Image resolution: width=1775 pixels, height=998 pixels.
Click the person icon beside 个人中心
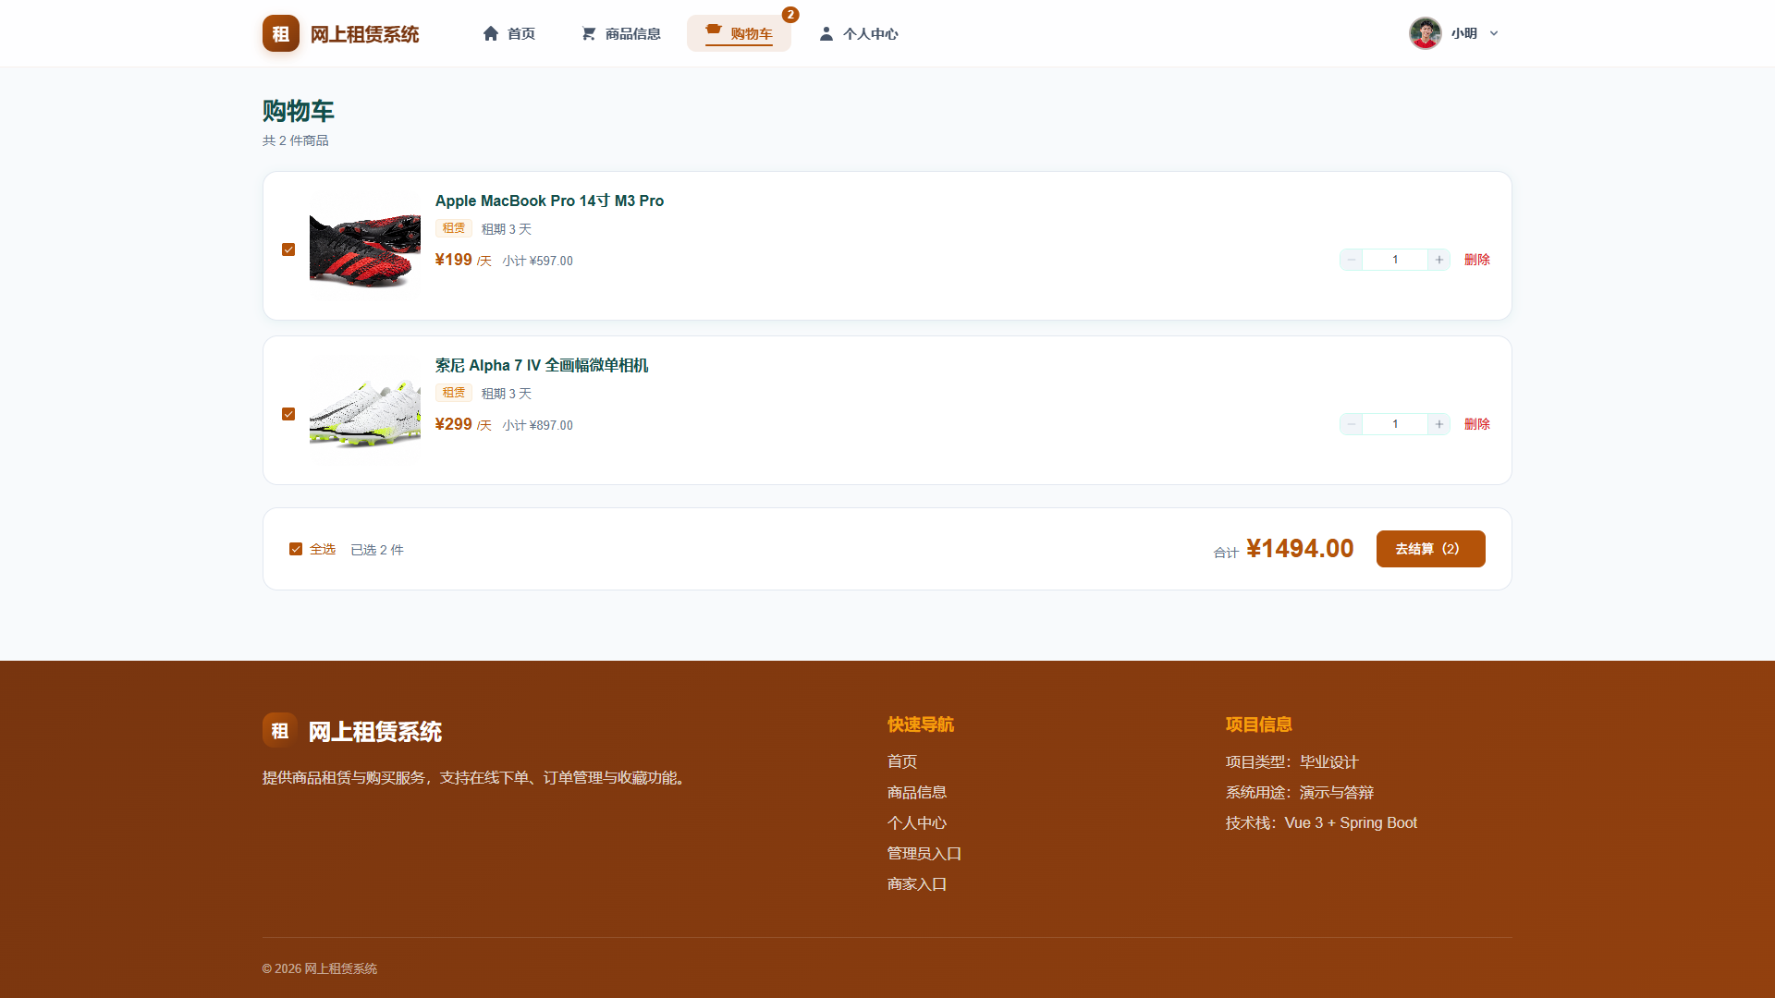pyautogui.click(x=826, y=33)
